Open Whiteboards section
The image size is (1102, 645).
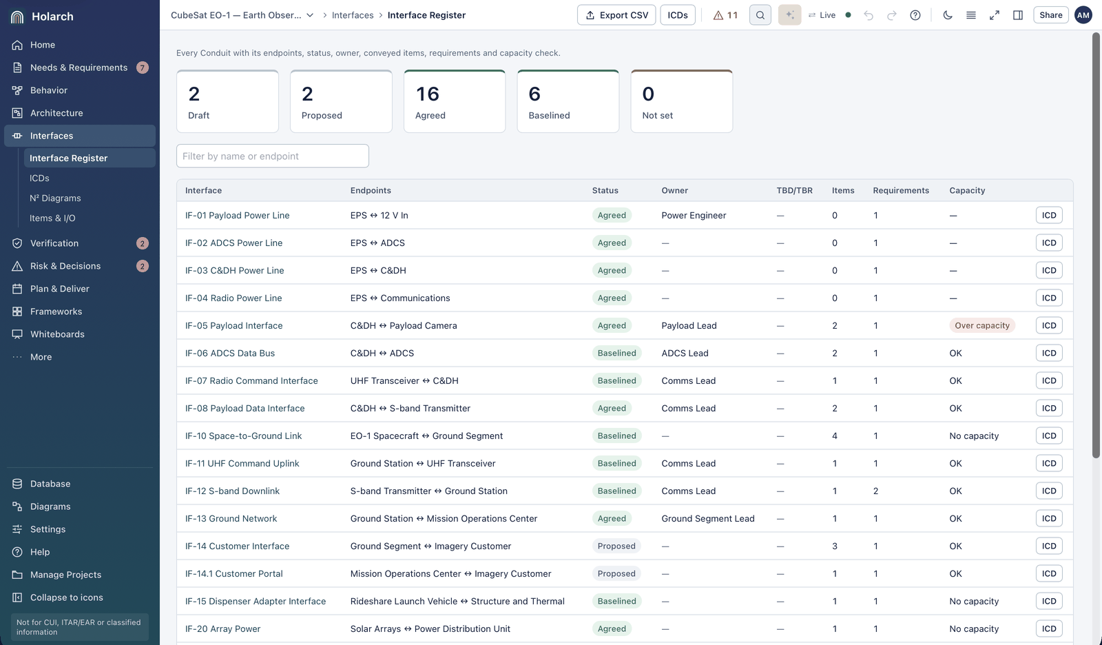[80, 334]
